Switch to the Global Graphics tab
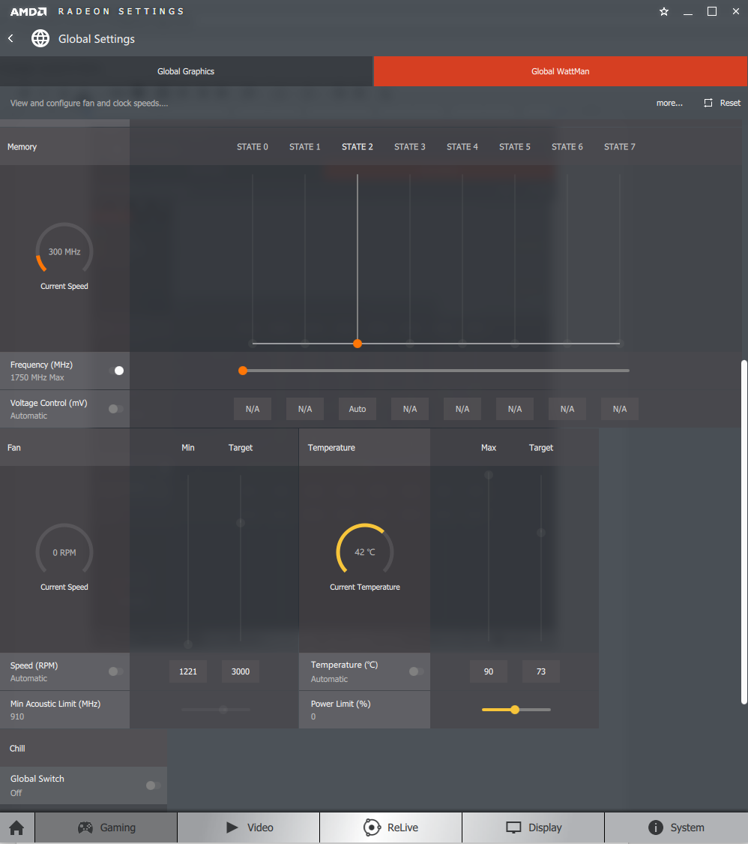Screen dimensions: 748x844 [186, 71]
